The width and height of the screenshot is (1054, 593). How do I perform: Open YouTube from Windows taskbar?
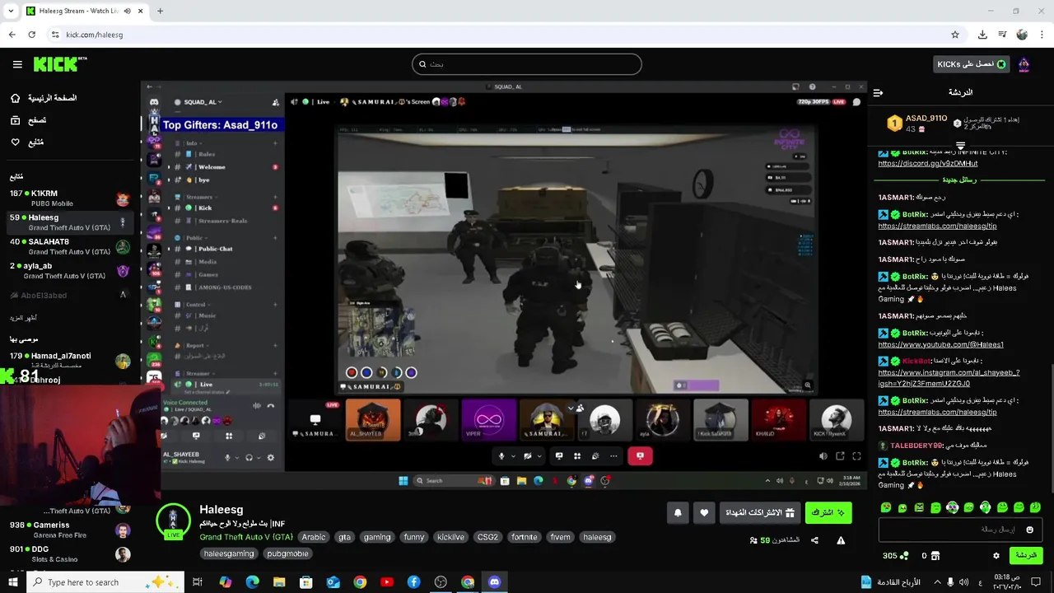click(387, 582)
